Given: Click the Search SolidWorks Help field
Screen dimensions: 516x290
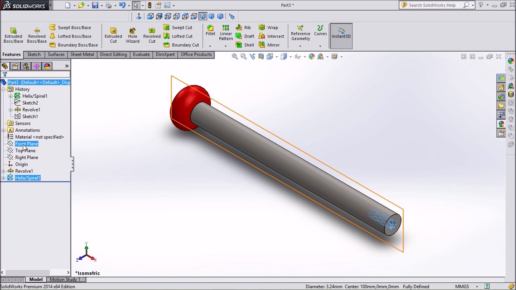Looking at the screenshot, I should point(432,5).
